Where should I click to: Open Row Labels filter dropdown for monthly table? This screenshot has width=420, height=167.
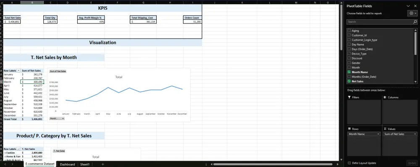tap(18, 71)
